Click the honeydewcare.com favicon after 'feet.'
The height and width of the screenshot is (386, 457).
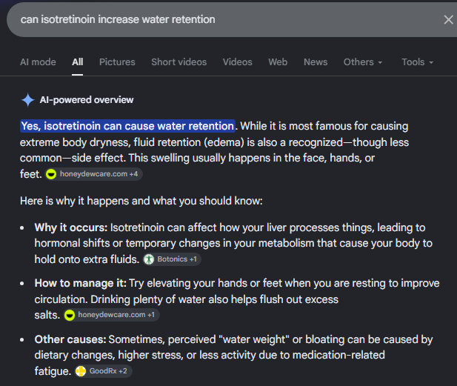tap(51, 174)
